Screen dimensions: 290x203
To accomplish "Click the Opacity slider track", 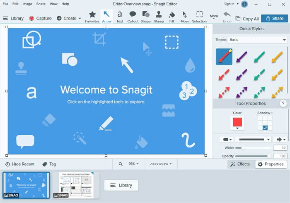I will click(253, 156).
